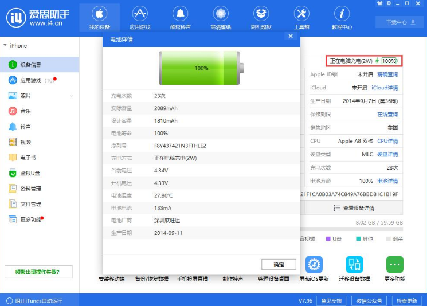Click the 精确查询 link
The image size is (427, 306).
[387, 74]
